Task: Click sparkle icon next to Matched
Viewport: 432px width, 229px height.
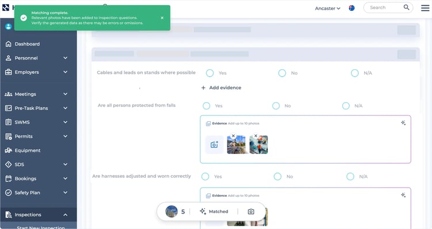Action: pos(203,211)
